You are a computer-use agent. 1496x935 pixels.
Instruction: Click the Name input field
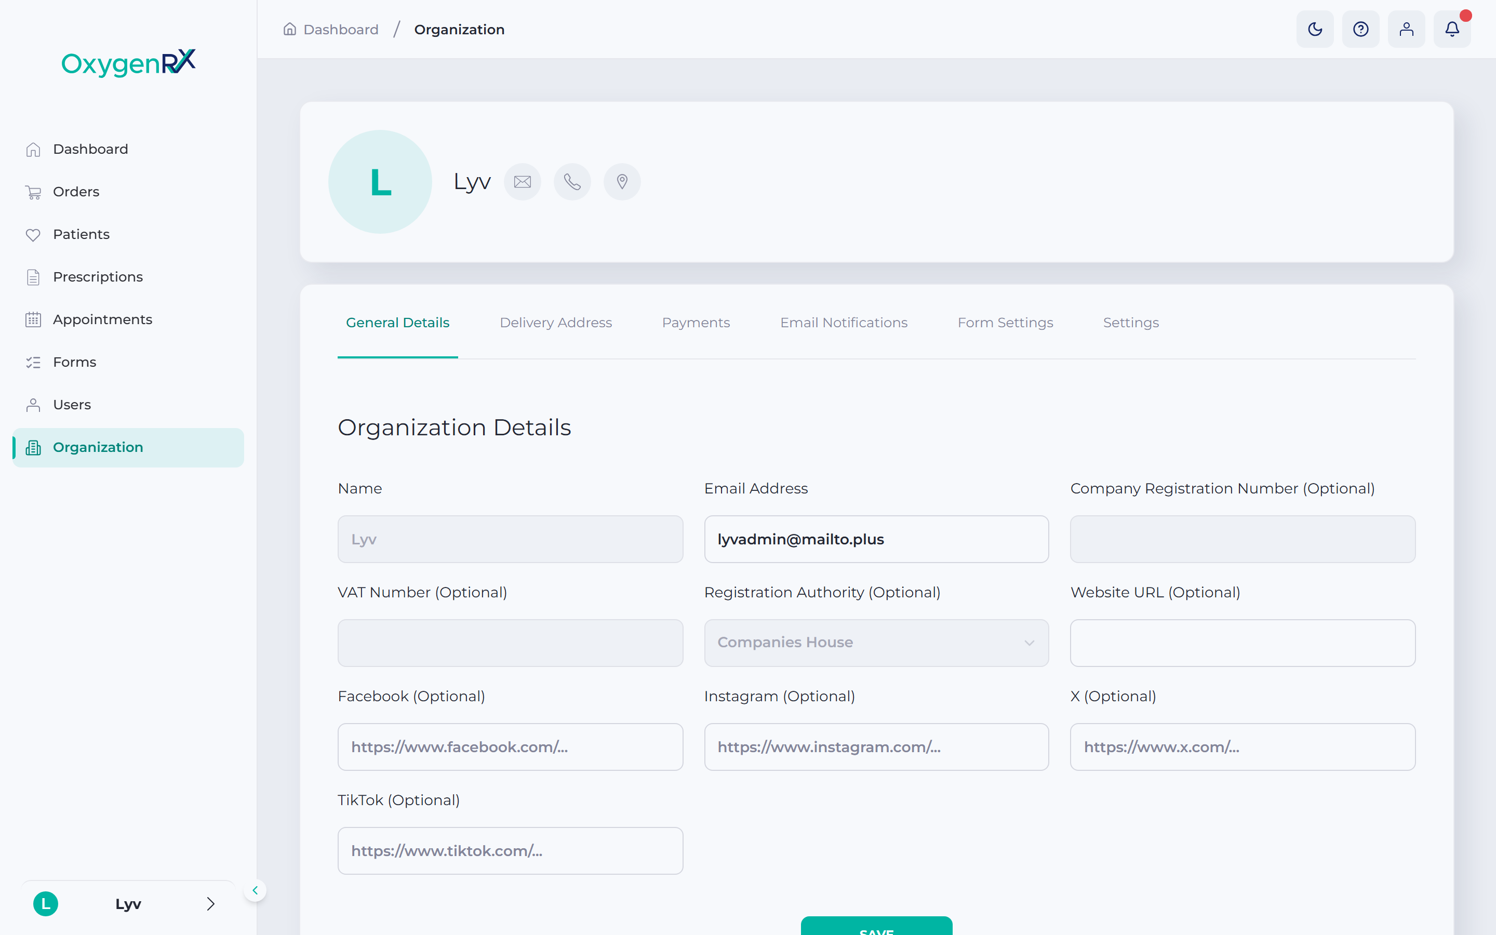(x=510, y=539)
